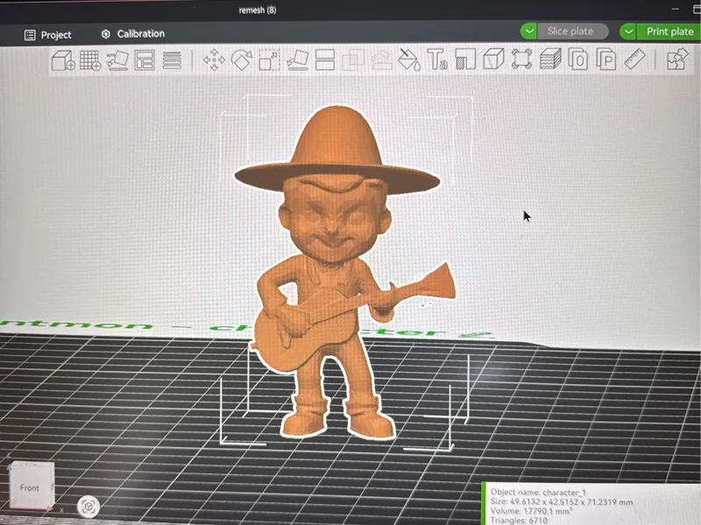Select the guitar-playing character model
Image resolution: width=701 pixels, height=525 pixels.
pos(333,272)
